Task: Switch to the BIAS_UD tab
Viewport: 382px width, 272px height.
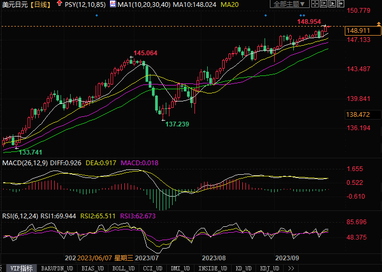Action: point(92,268)
